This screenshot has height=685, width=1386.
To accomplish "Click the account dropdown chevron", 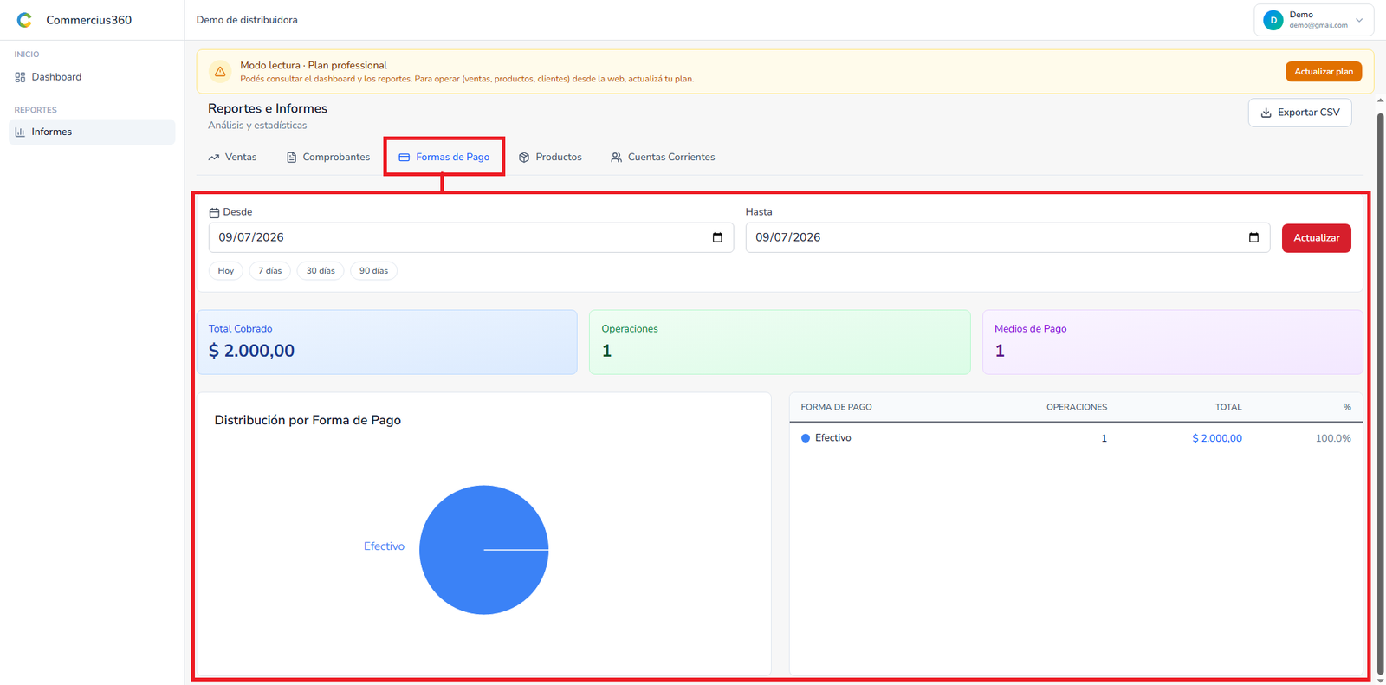I will point(1359,20).
